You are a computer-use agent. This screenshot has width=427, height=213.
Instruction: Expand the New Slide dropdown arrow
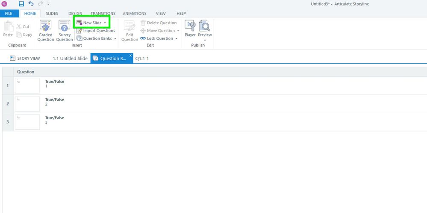[x=105, y=23]
